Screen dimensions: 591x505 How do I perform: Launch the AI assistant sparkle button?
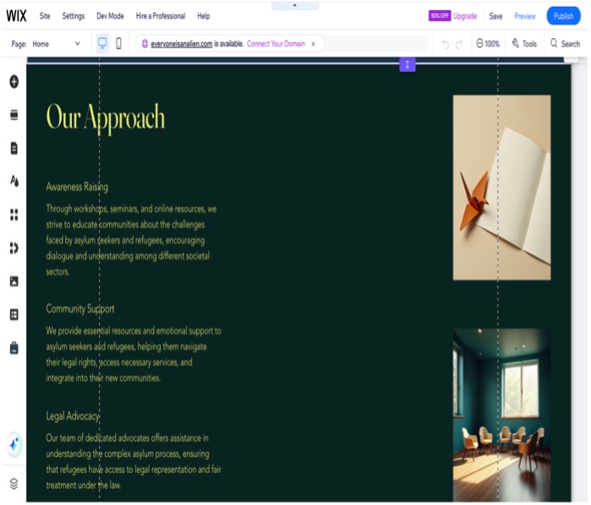click(14, 443)
